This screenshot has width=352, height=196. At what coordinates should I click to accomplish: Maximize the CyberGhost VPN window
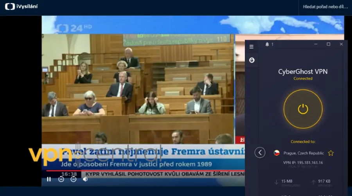329,44
